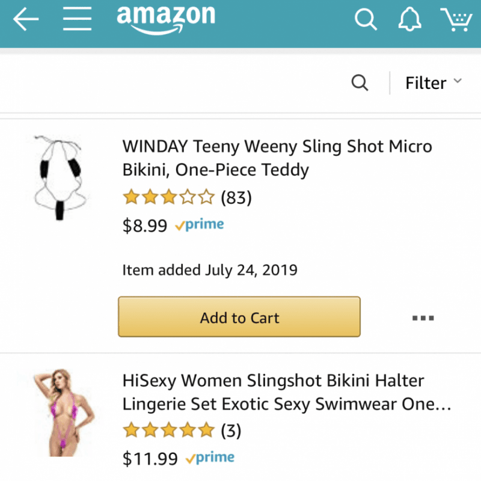Screen dimensions: 481x481
Task: View the 3 reviews for HiSexy
Action: tap(231, 430)
